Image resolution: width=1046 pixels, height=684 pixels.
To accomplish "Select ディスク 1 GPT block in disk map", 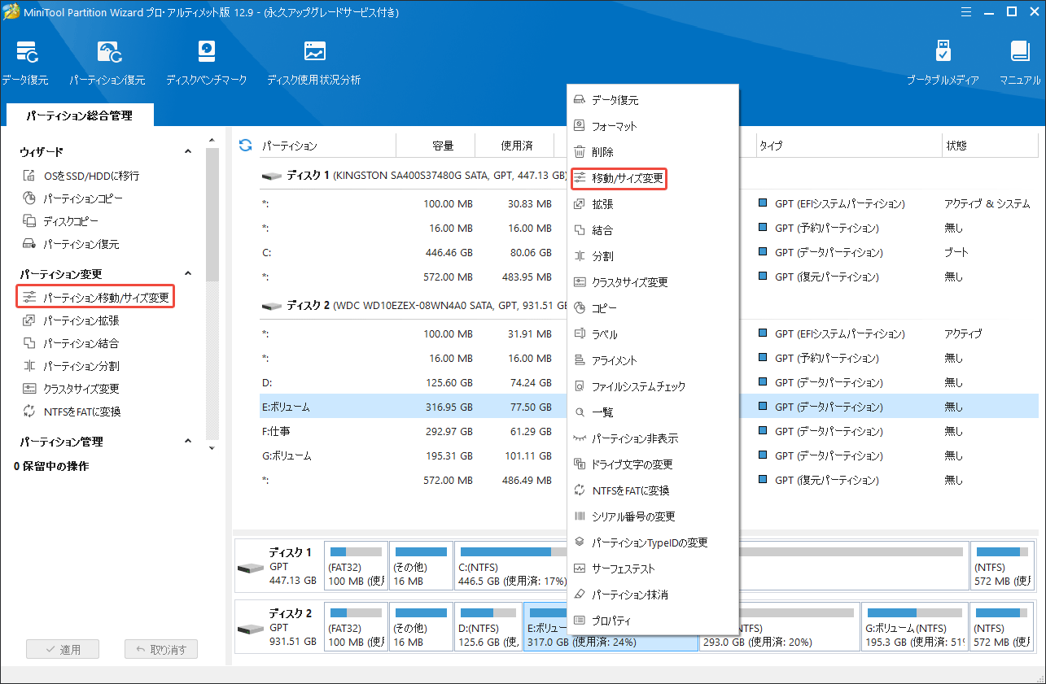I will pos(278,565).
